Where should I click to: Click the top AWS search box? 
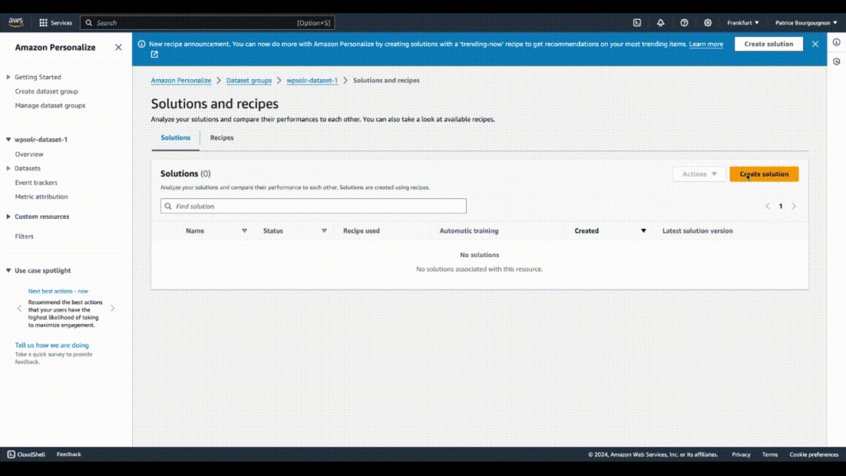click(207, 22)
